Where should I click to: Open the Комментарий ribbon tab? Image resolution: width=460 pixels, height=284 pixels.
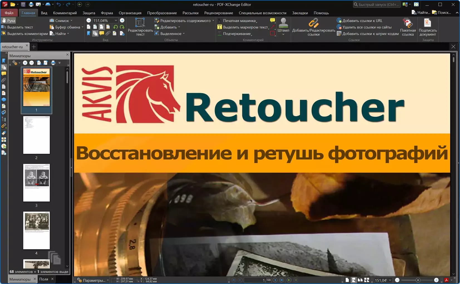coord(65,13)
